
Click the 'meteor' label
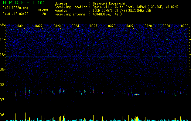tap(43, 9)
